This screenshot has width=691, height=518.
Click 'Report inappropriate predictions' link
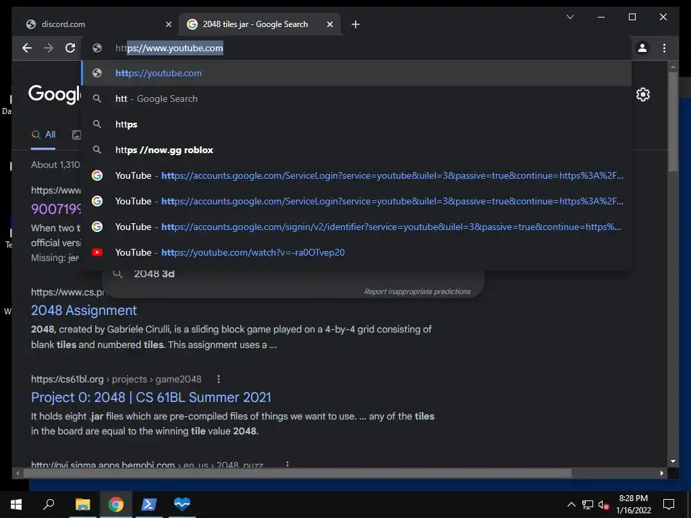tap(417, 291)
